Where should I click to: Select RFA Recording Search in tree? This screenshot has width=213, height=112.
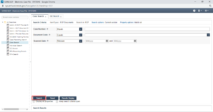[18, 51]
